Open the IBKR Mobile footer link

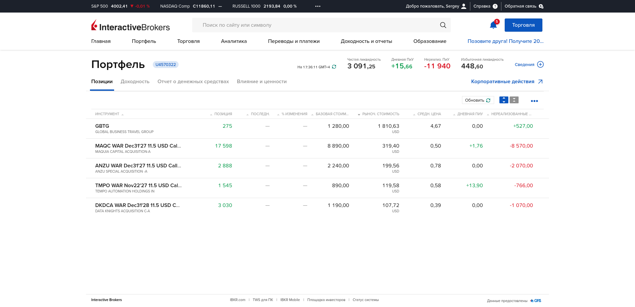[x=290, y=300]
